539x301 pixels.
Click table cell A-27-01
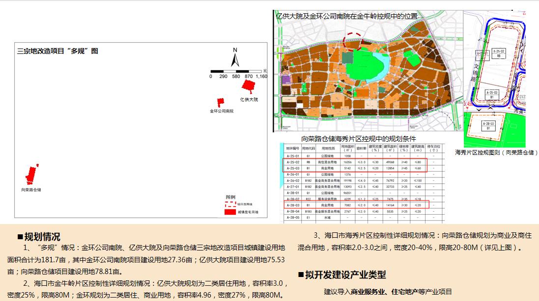click(293, 187)
